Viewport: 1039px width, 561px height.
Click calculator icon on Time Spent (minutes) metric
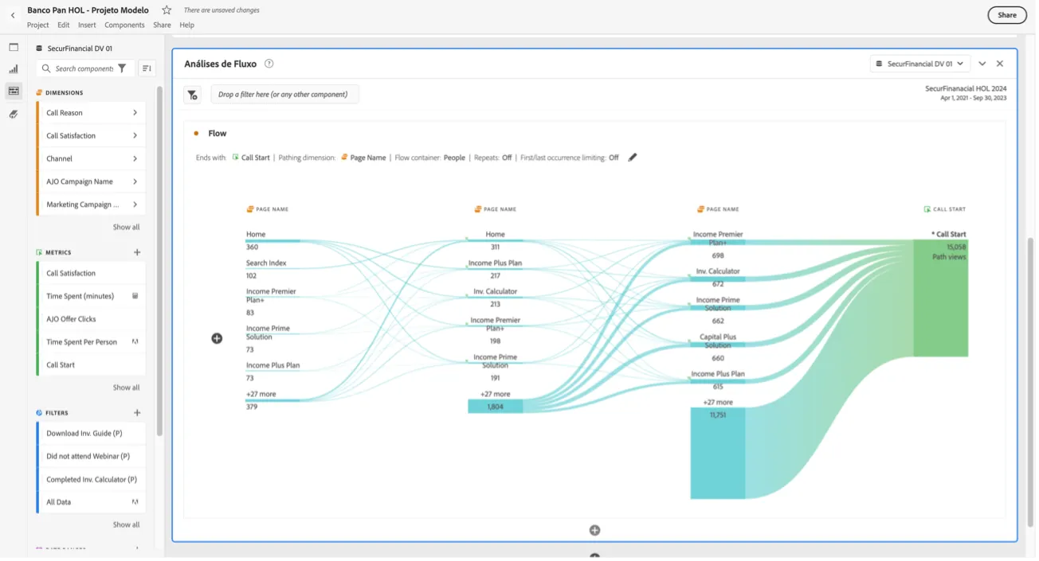point(135,296)
